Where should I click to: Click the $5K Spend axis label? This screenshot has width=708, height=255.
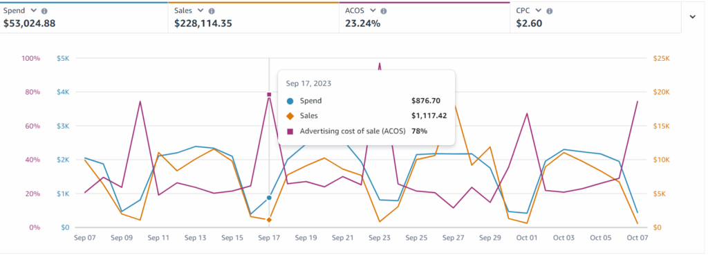[62, 58]
